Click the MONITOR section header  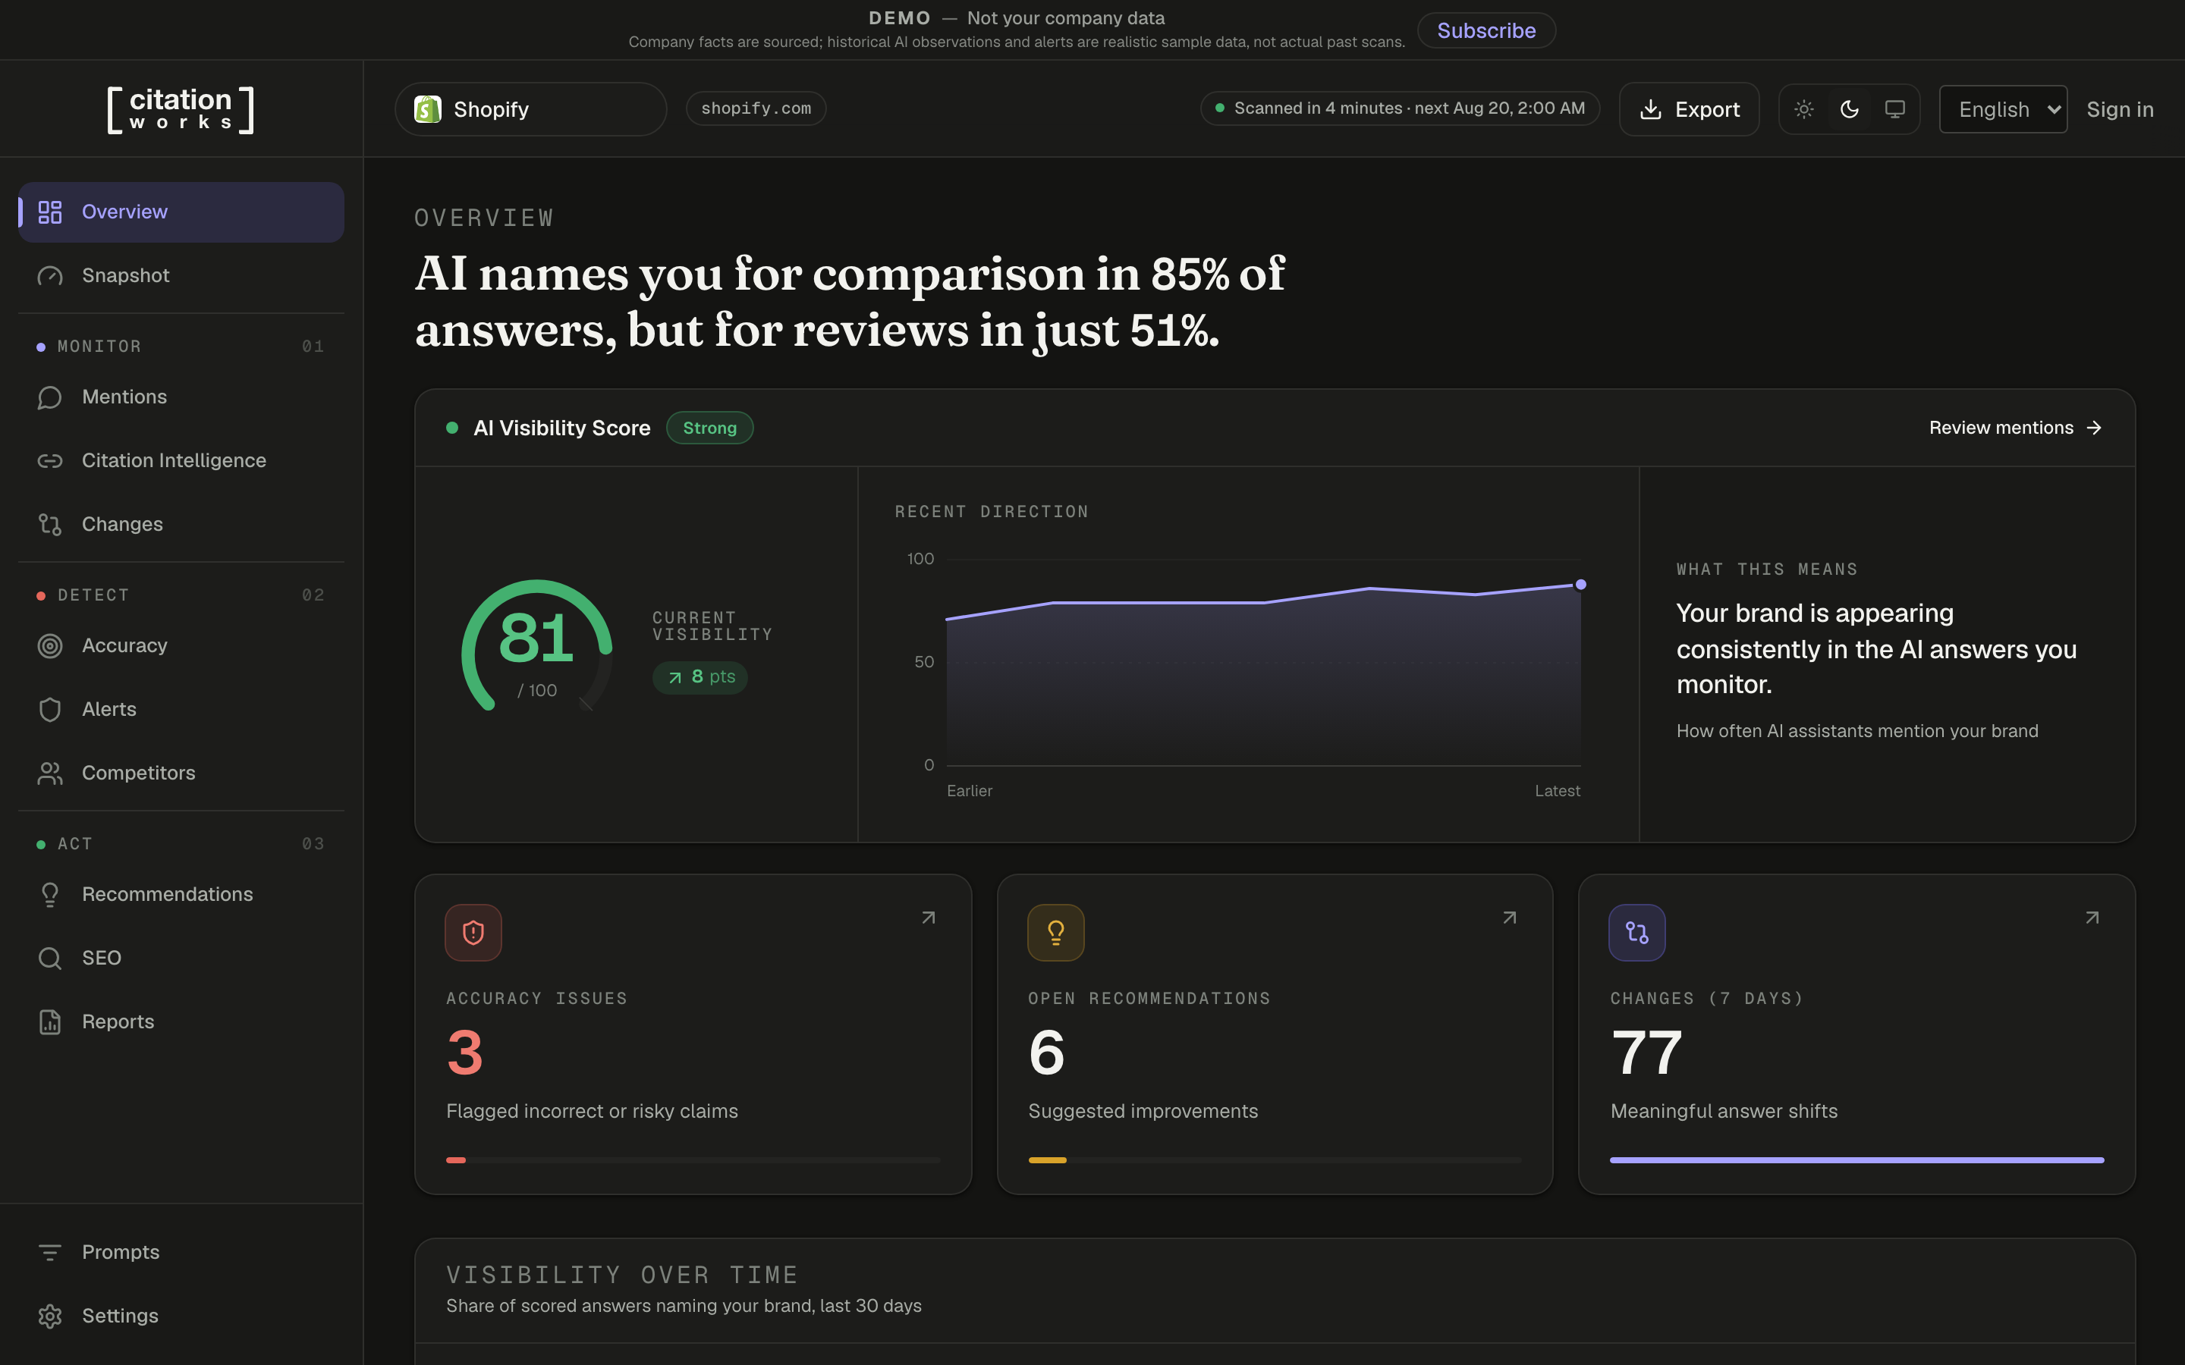pyautogui.click(x=99, y=347)
